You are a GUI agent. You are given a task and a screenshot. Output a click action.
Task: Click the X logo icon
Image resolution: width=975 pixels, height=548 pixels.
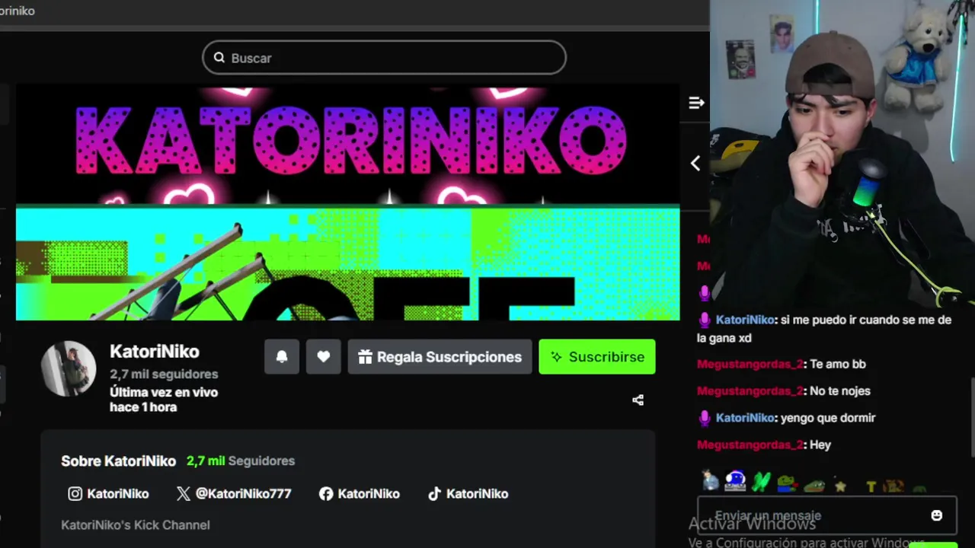tap(184, 494)
